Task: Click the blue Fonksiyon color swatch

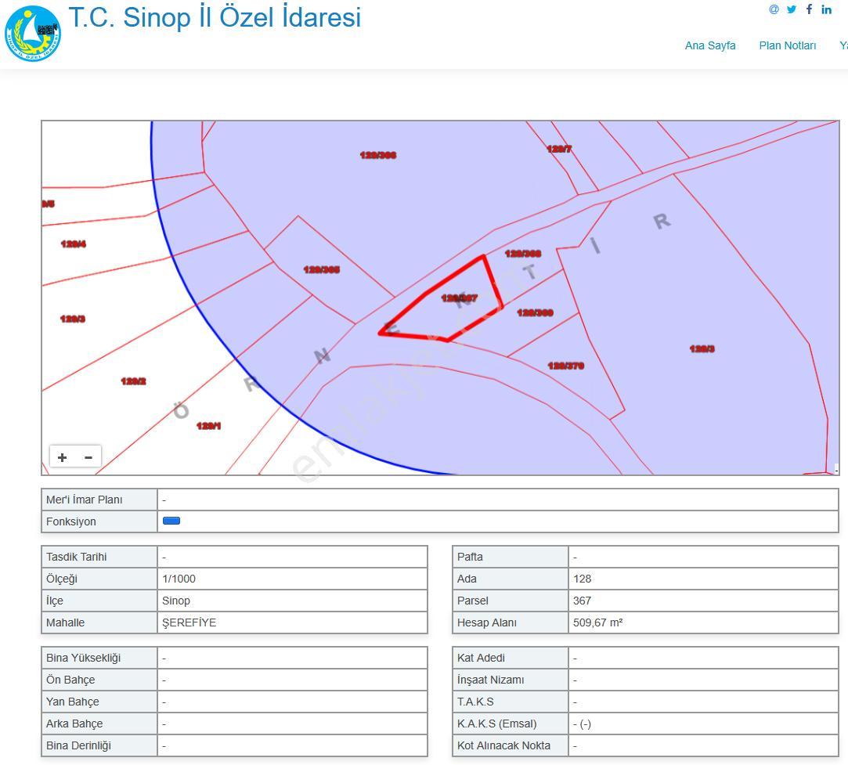Action: 171,521
